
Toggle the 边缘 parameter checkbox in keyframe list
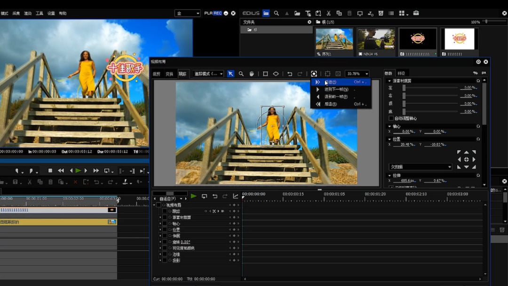(x=165, y=254)
